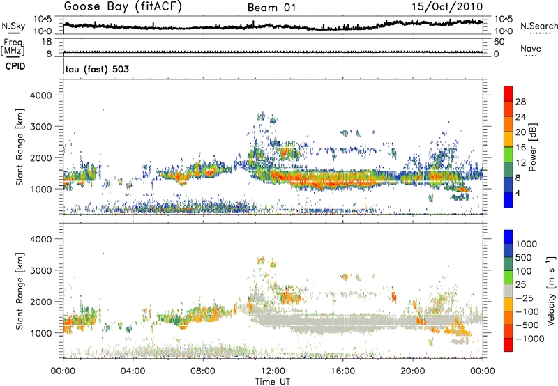558x386 pixels.
Task: Click the 08:00 time axis tick label
Action: 203,371
